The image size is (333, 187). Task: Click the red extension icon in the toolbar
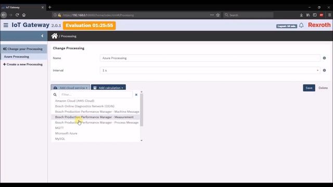[x=322, y=15]
